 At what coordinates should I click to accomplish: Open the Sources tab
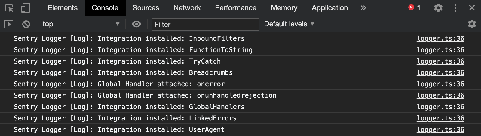click(146, 8)
